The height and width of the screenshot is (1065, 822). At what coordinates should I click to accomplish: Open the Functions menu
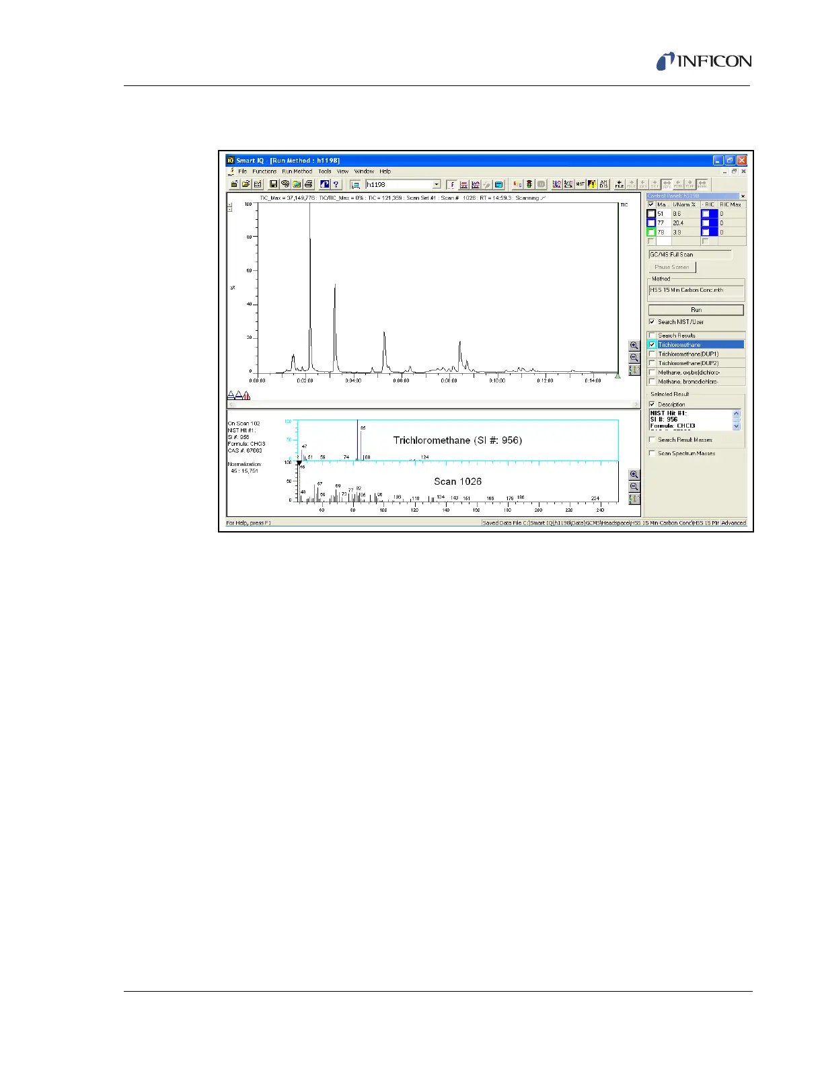coord(264,171)
